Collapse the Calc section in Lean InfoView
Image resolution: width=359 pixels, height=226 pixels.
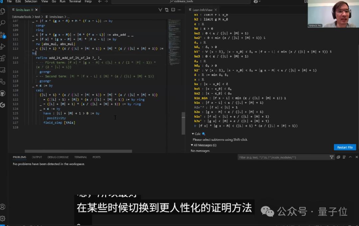(192, 133)
